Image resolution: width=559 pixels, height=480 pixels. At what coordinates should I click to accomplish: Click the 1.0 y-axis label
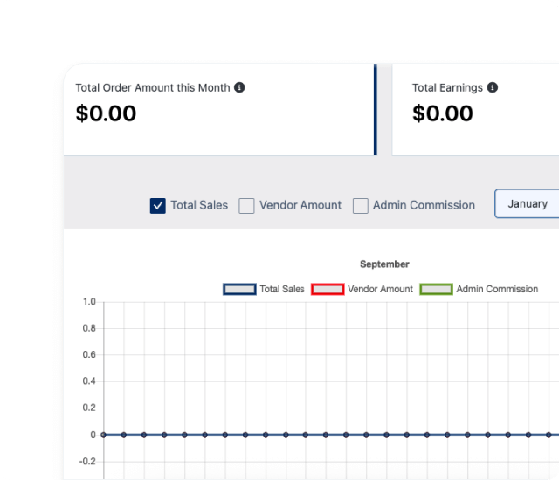point(89,302)
